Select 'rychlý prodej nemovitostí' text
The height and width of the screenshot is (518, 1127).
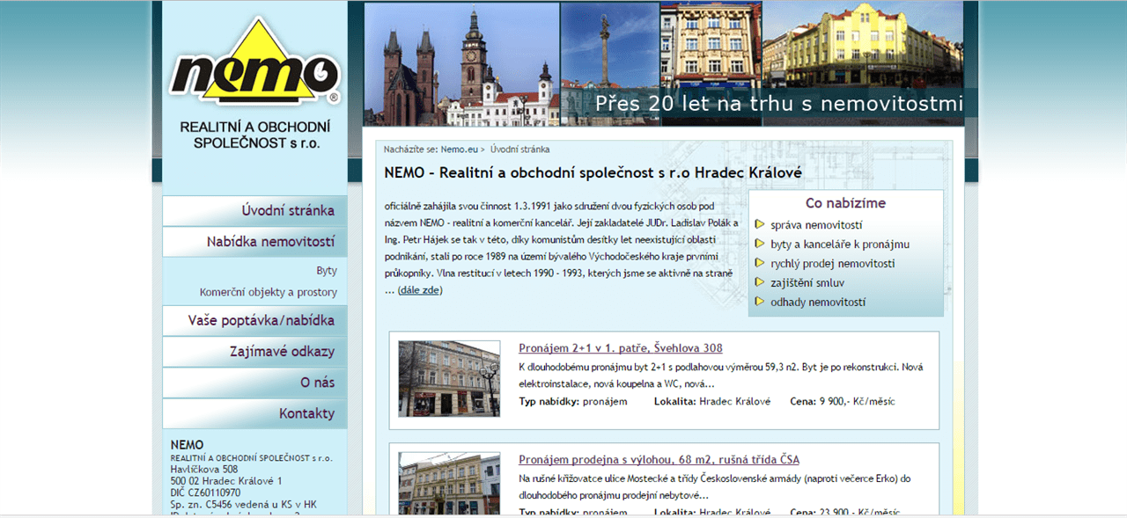(x=833, y=264)
